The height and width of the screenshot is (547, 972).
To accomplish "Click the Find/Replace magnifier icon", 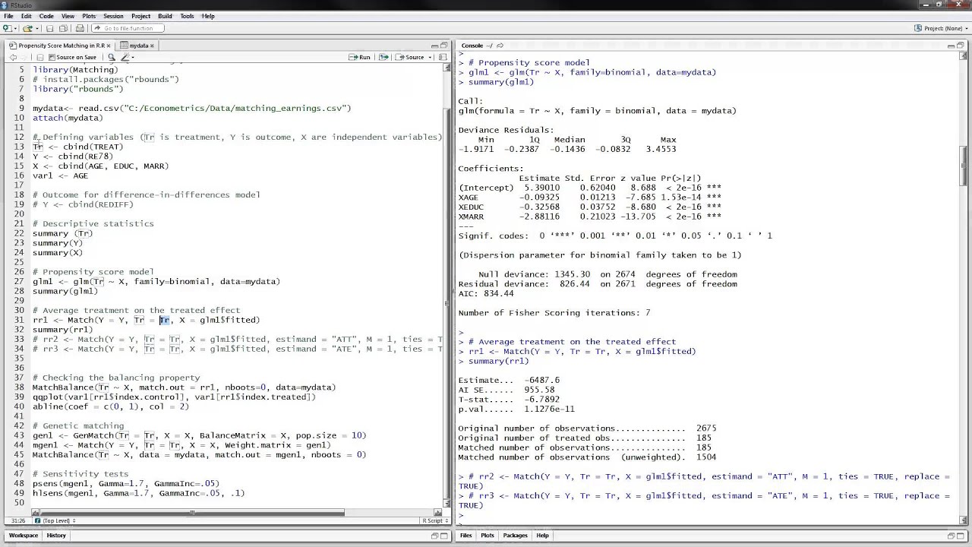I will [111, 57].
